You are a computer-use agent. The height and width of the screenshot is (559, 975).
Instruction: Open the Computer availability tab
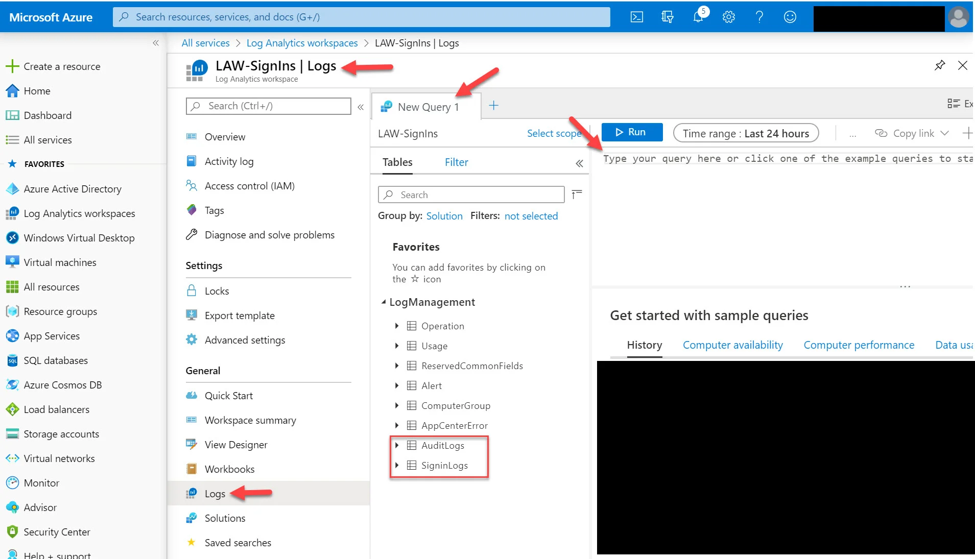point(733,345)
